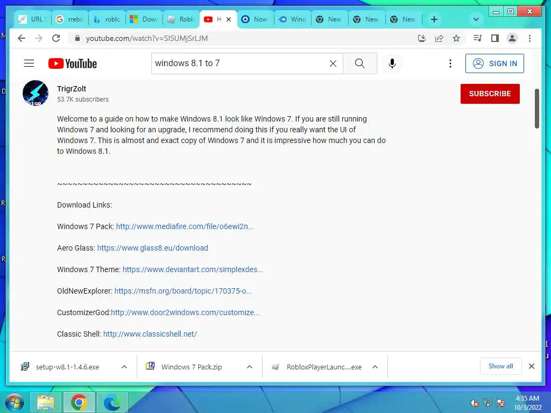Viewport: 551px width, 413px height.
Task: Open setup-w8.1-1.4.6.exe downloaded file
Action: pos(67,367)
